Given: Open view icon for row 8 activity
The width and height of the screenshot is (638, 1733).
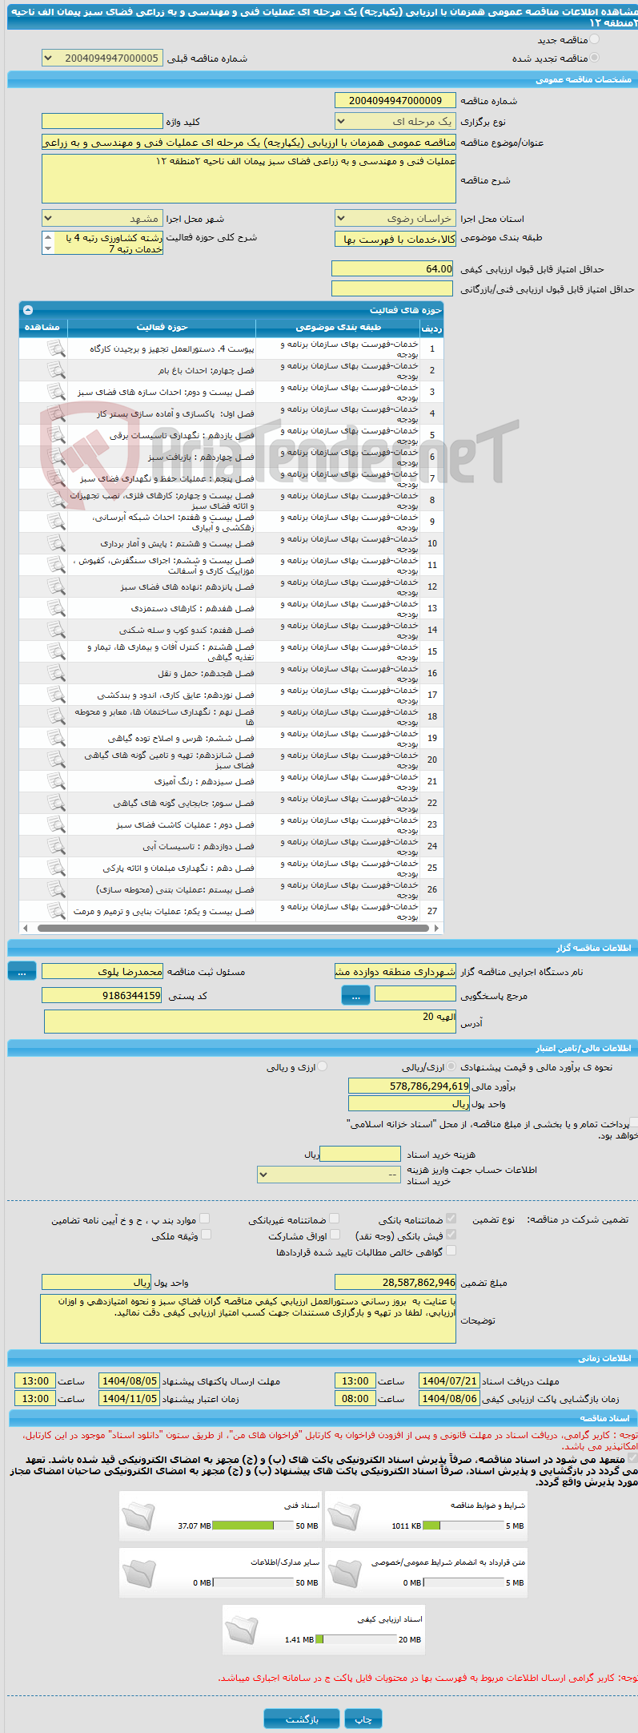Looking at the screenshot, I should [x=56, y=500].
